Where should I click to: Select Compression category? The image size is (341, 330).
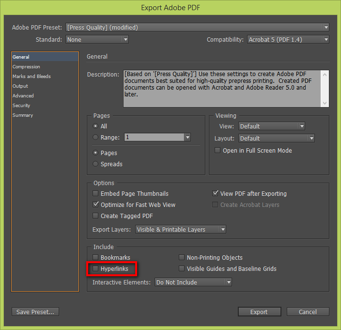pos(45,67)
